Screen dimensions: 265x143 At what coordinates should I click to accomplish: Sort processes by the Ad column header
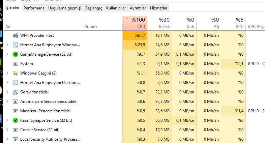[42, 23]
